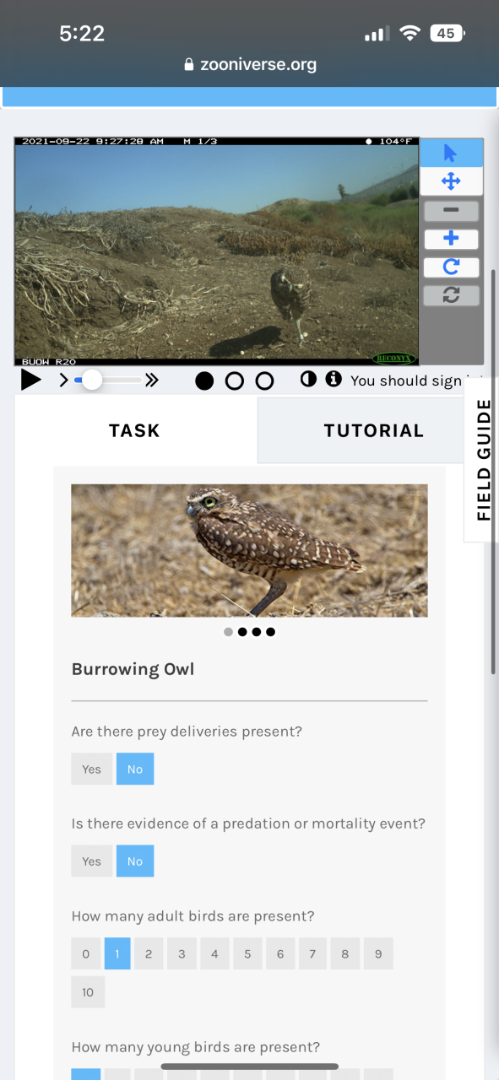
Task: Toggle the invert contrast icon
Action: [x=309, y=379]
